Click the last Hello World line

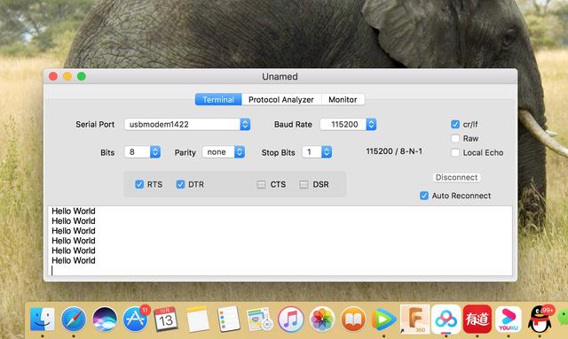(x=74, y=260)
